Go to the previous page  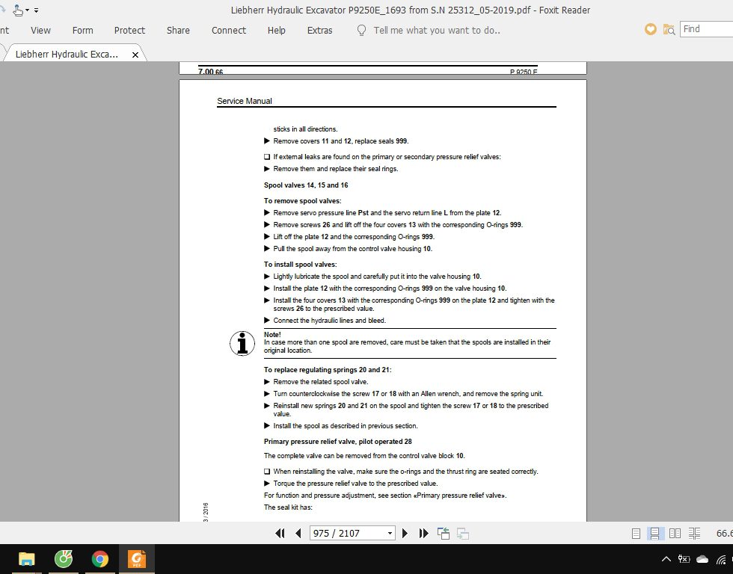click(298, 533)
